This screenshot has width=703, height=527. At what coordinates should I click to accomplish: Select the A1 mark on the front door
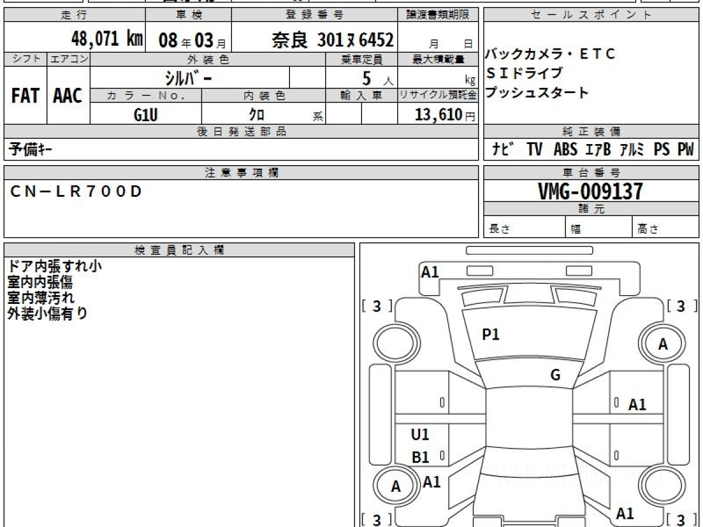click(x=637, y=405)
